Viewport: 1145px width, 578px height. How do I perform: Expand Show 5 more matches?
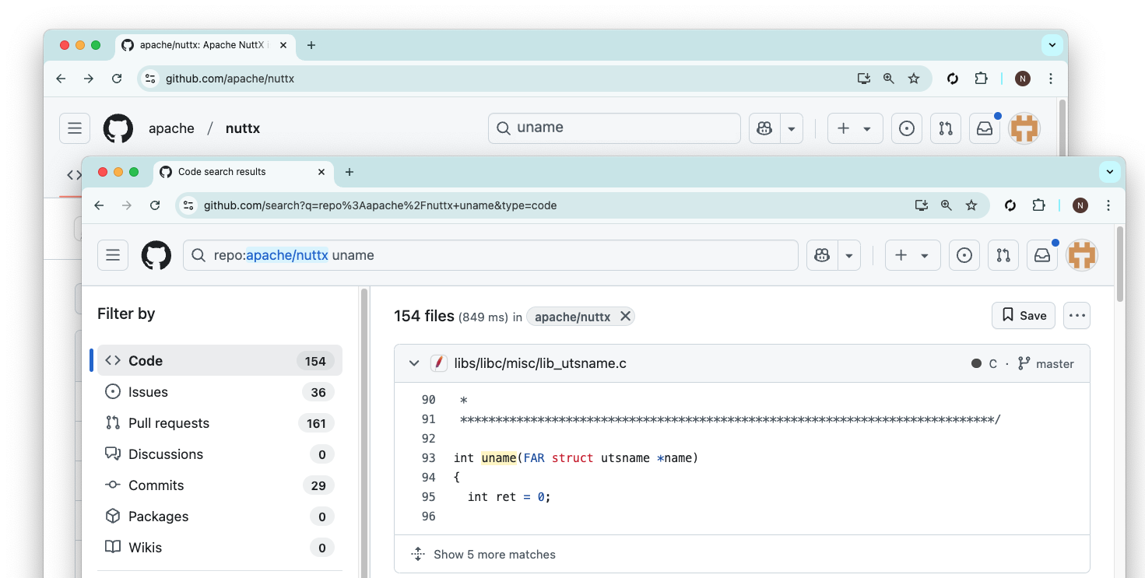[x=494, y=555]
